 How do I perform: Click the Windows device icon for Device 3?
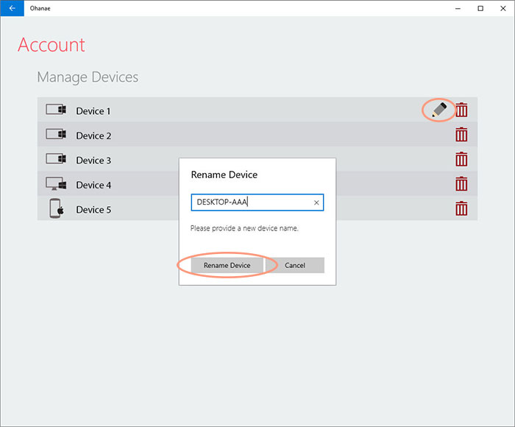click(x=56, y=159)
